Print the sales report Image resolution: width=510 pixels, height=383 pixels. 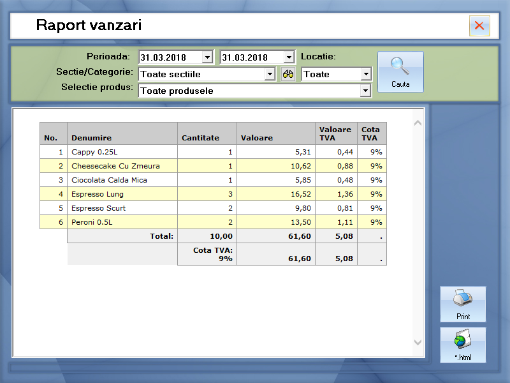(x=463, y=304)
